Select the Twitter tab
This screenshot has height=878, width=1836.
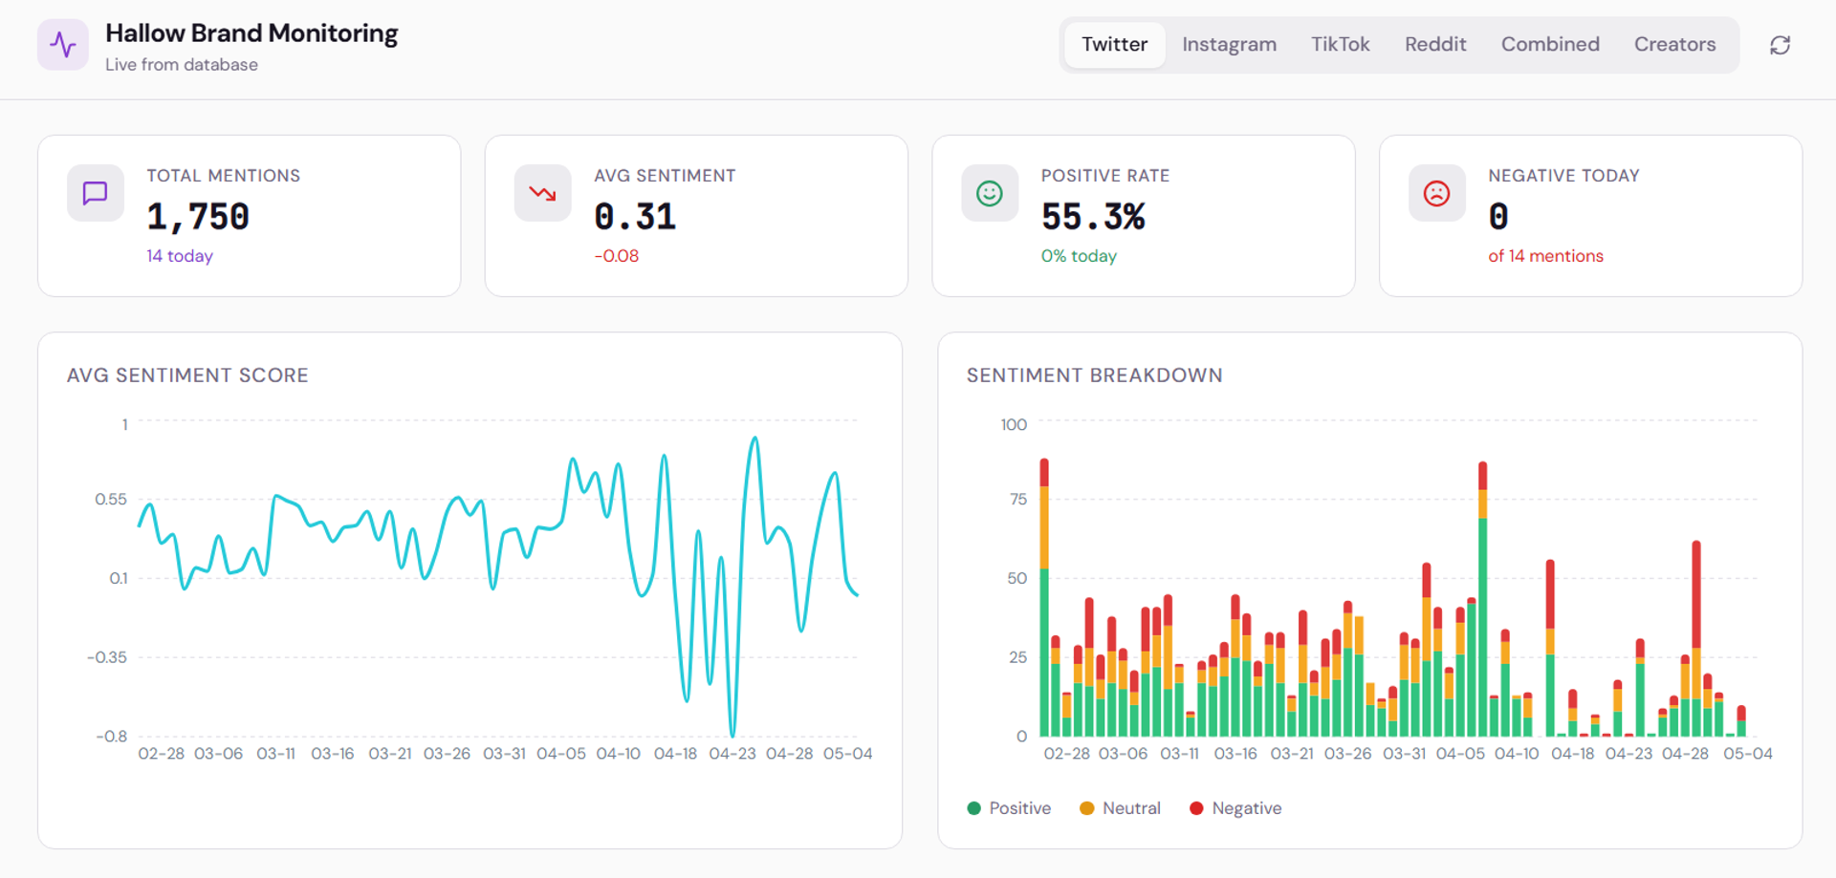1115,45
